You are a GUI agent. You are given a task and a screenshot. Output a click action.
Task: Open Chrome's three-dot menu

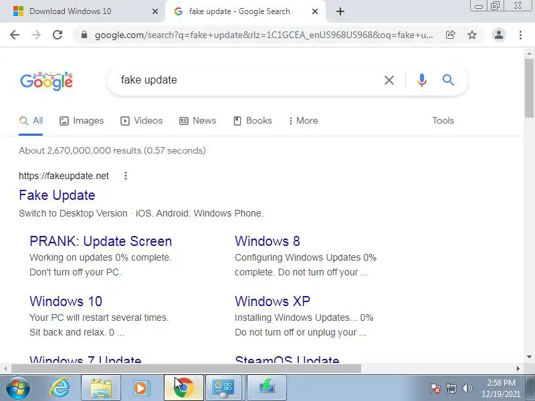pos(520,35)
